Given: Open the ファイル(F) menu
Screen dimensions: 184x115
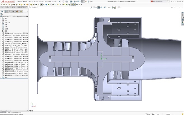Looking at the screenshot, I should [x=20, y=2].
